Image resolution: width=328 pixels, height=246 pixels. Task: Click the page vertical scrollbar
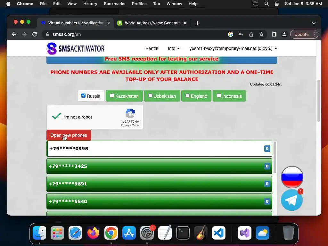(x=319, y=100)
